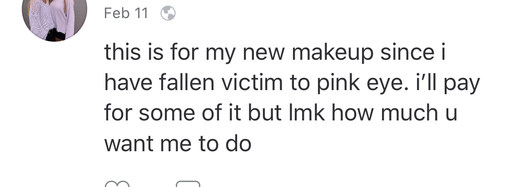Viewport: 511px width, 187px height.
Task: Click the word "since" in the first line
Action: (410, 54)
